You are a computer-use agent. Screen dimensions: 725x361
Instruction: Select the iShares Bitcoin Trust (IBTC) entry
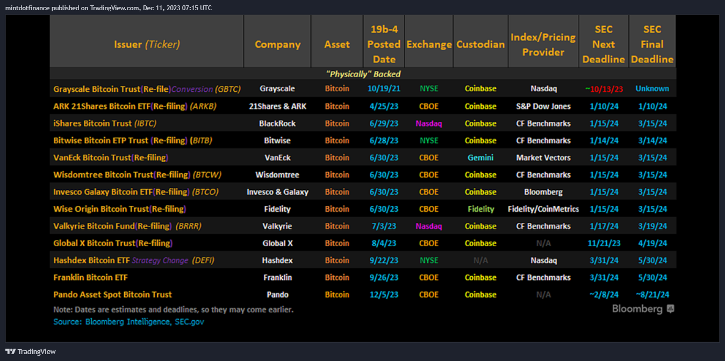pos(105,123)
